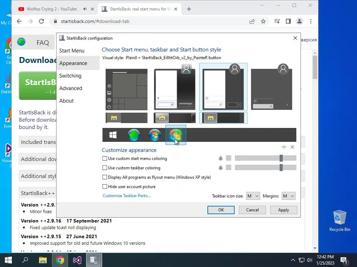Viewport: 357px width, 267px height.
Task: Share this page via Chrome share icon
Action: pos(252,21)
